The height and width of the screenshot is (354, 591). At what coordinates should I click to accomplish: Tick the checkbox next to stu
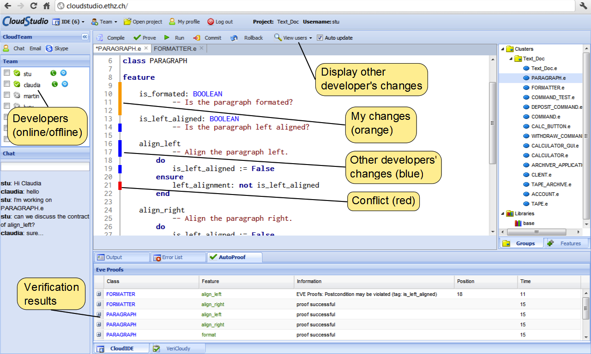tap(7, 73)
